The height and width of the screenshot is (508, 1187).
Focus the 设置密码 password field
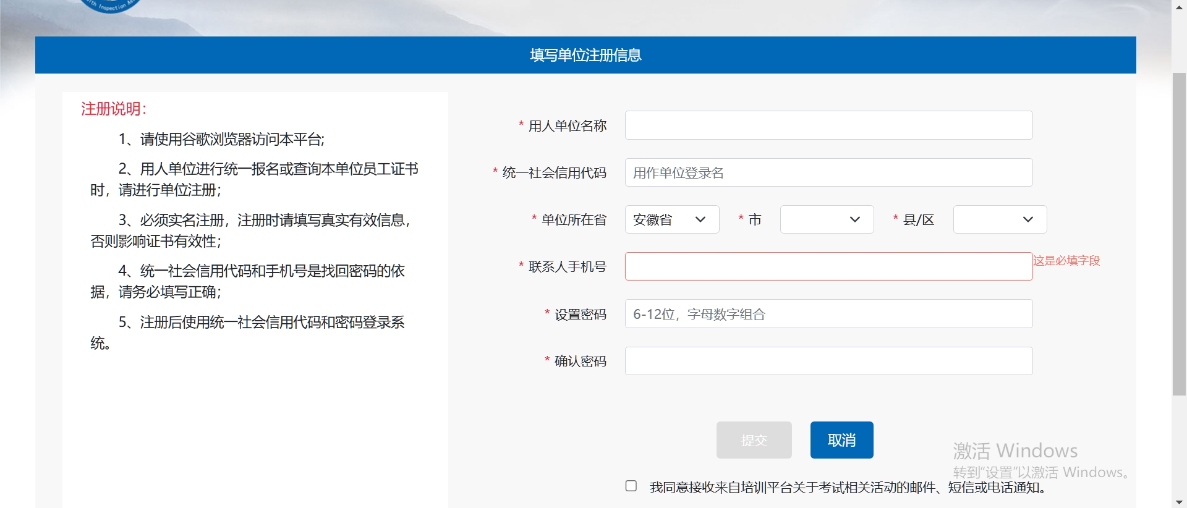point(828,314)
